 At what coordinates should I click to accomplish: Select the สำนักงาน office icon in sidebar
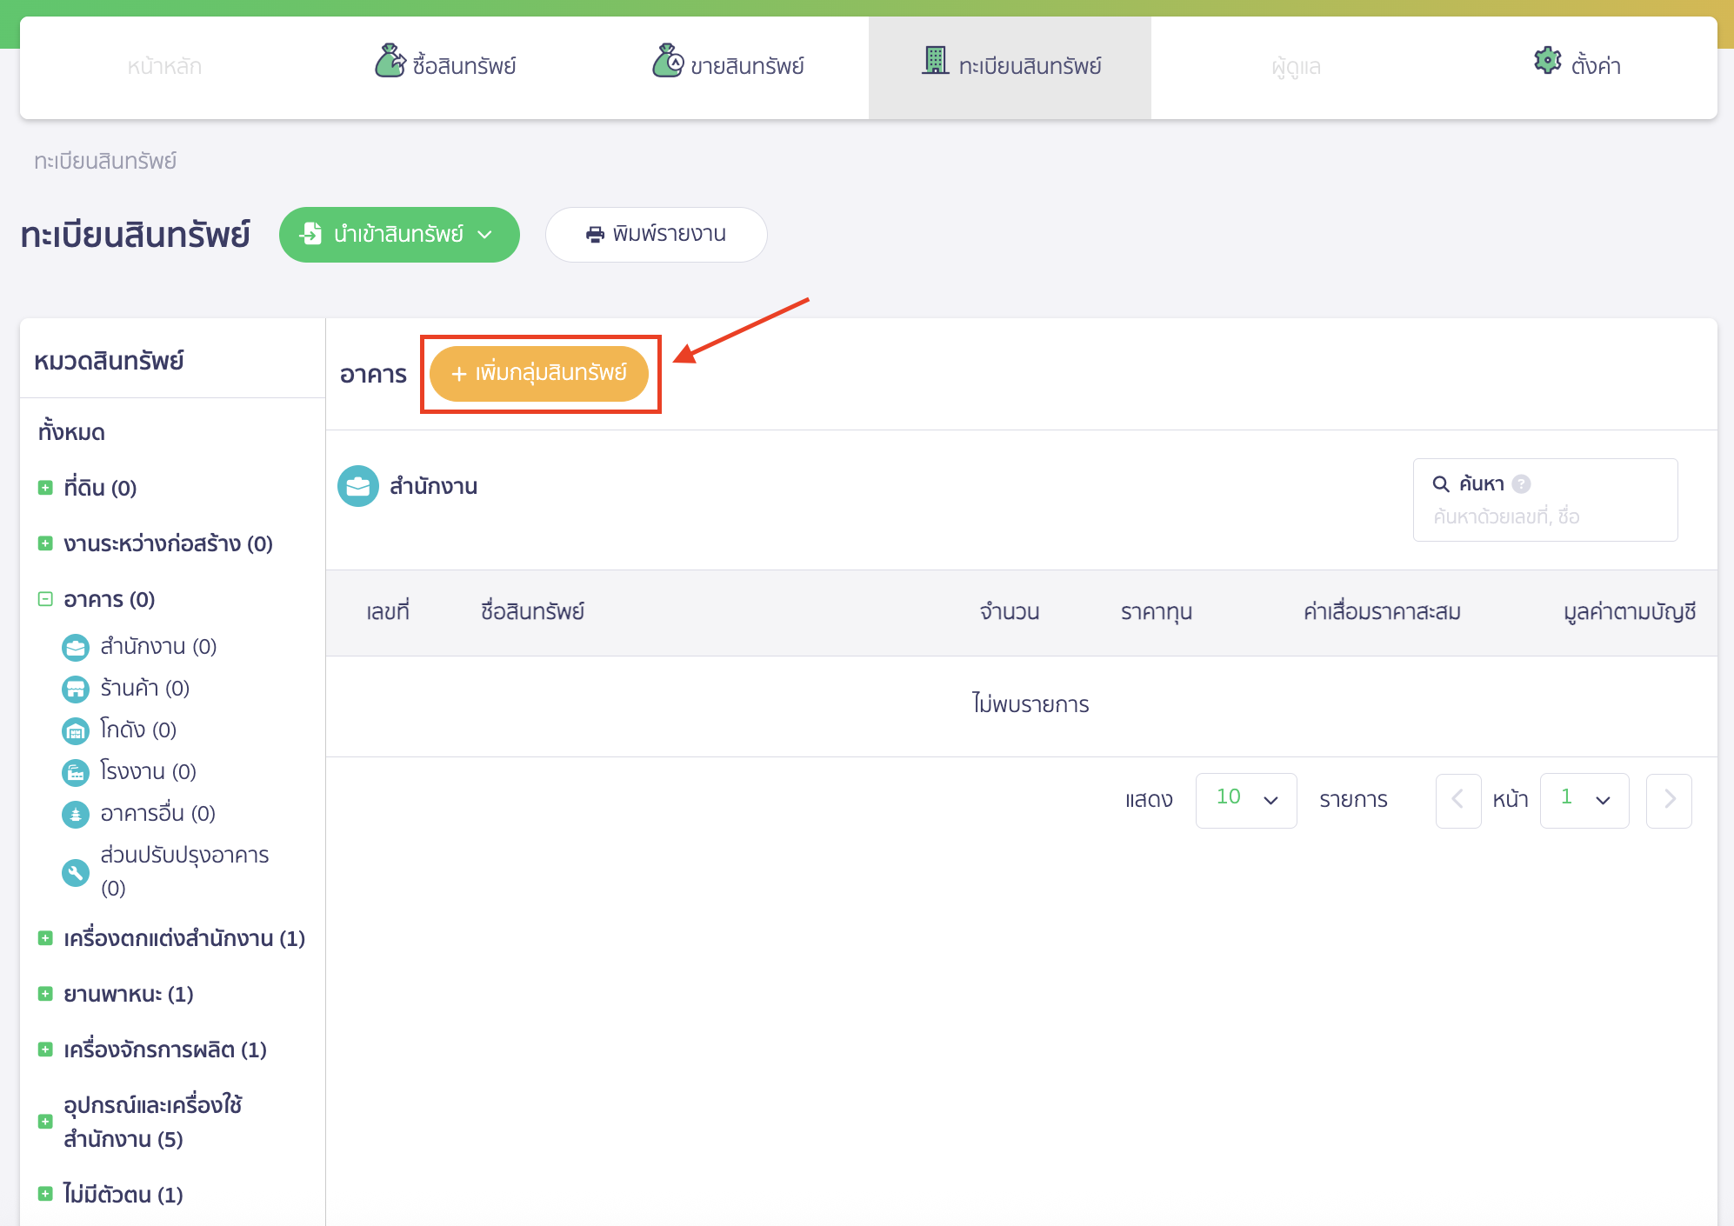pyautogui.click(x=76, y=647)
